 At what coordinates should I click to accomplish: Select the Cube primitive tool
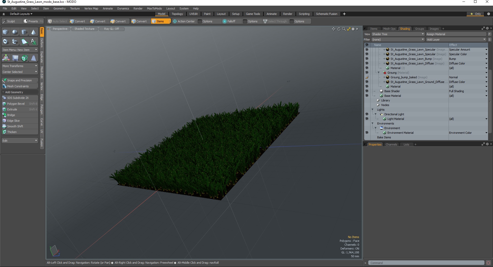(5, 32)
